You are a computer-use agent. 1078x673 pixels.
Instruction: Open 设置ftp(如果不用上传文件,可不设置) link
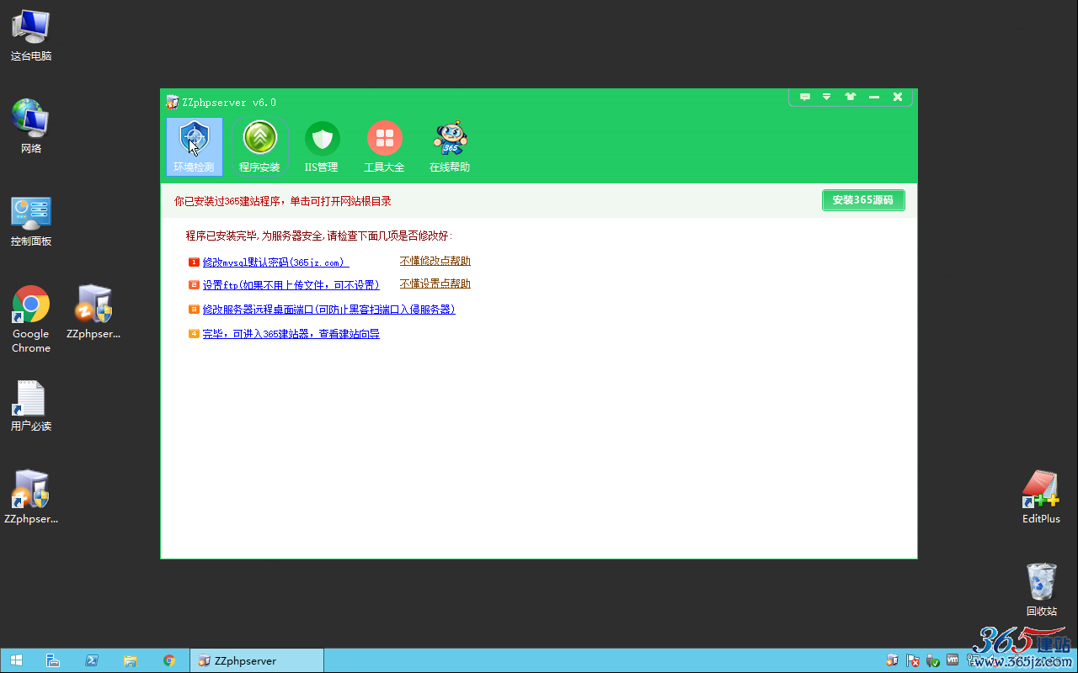pos(291,285)
